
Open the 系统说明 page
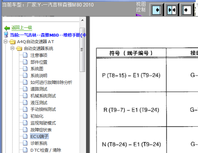click(x=39, y=76)
